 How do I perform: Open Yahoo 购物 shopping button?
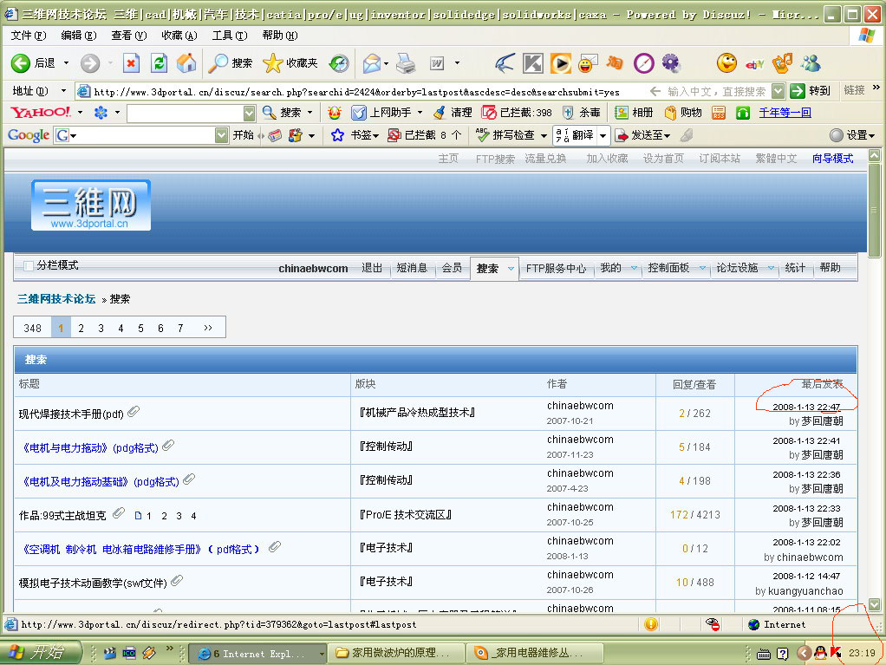click(x=682, y=113)
